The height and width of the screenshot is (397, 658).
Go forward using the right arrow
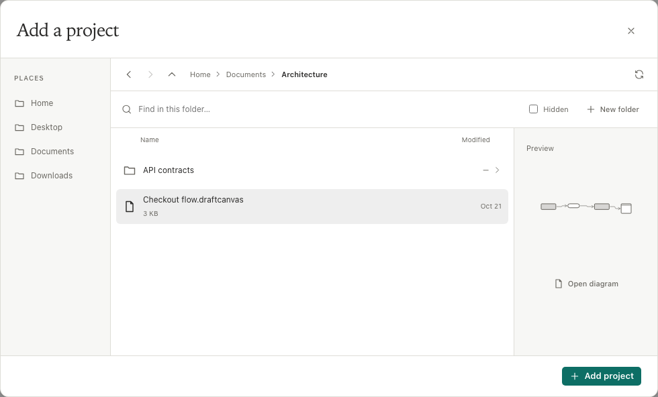tap(150, 74)
